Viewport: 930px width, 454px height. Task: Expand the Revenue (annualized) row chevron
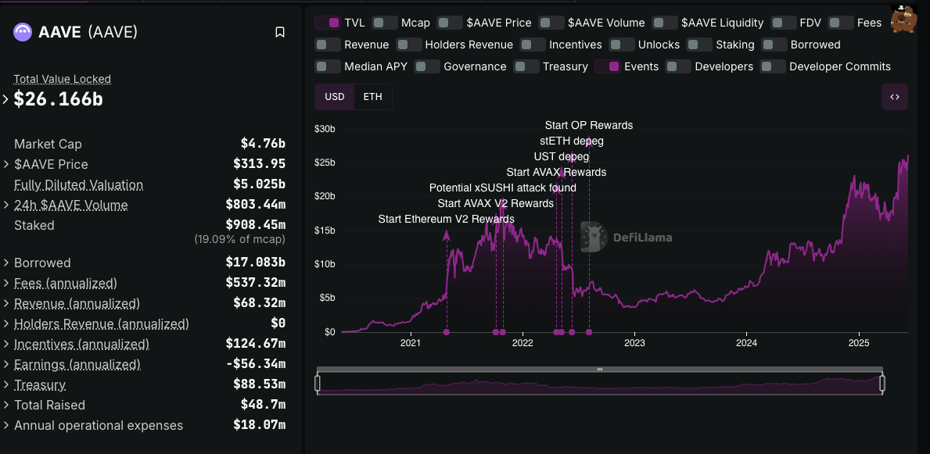(6, 303)
